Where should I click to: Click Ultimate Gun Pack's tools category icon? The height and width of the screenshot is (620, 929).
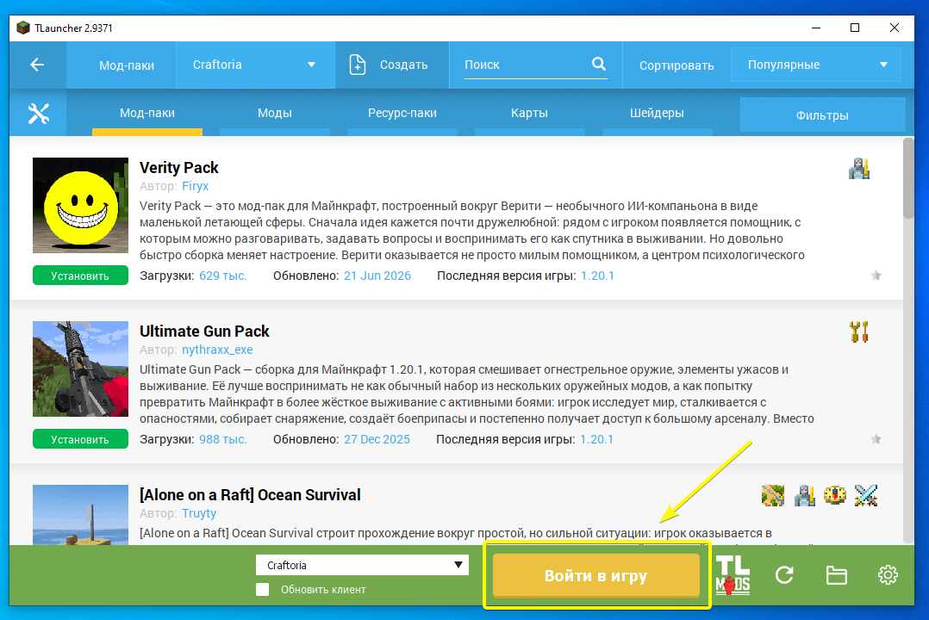coord(858,332)
